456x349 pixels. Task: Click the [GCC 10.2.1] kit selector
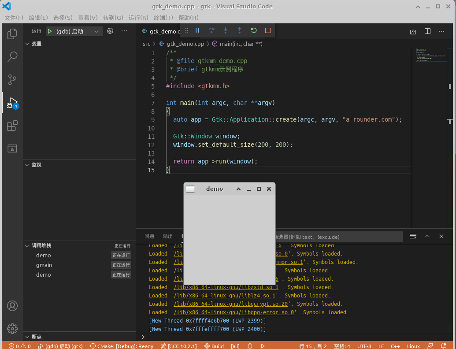(179, 346)
